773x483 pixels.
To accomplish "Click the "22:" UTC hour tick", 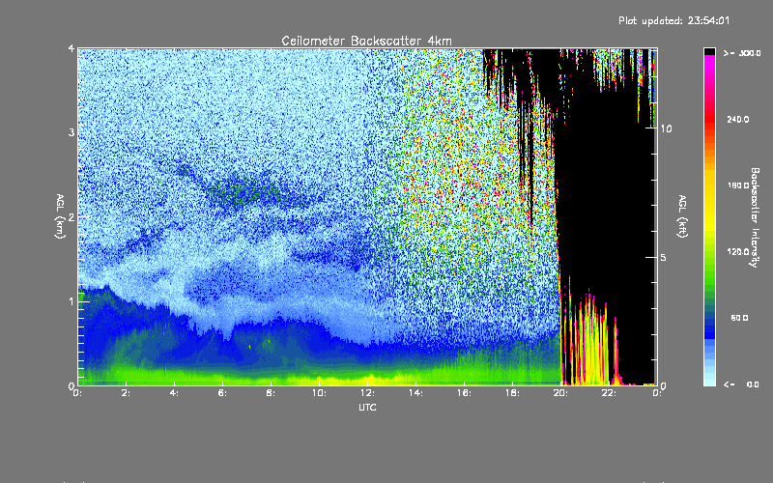I will coord(609,393).
